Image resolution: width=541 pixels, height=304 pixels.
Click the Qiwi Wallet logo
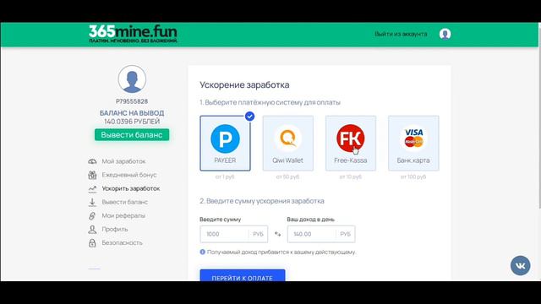[287, 138]
